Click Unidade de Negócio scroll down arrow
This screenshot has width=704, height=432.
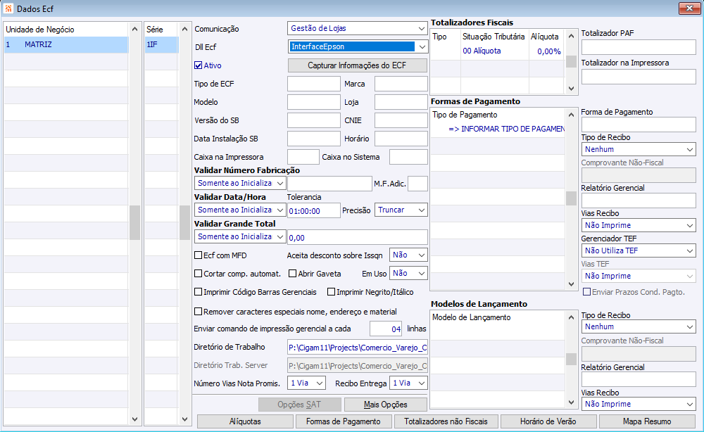tap(134, 419)
